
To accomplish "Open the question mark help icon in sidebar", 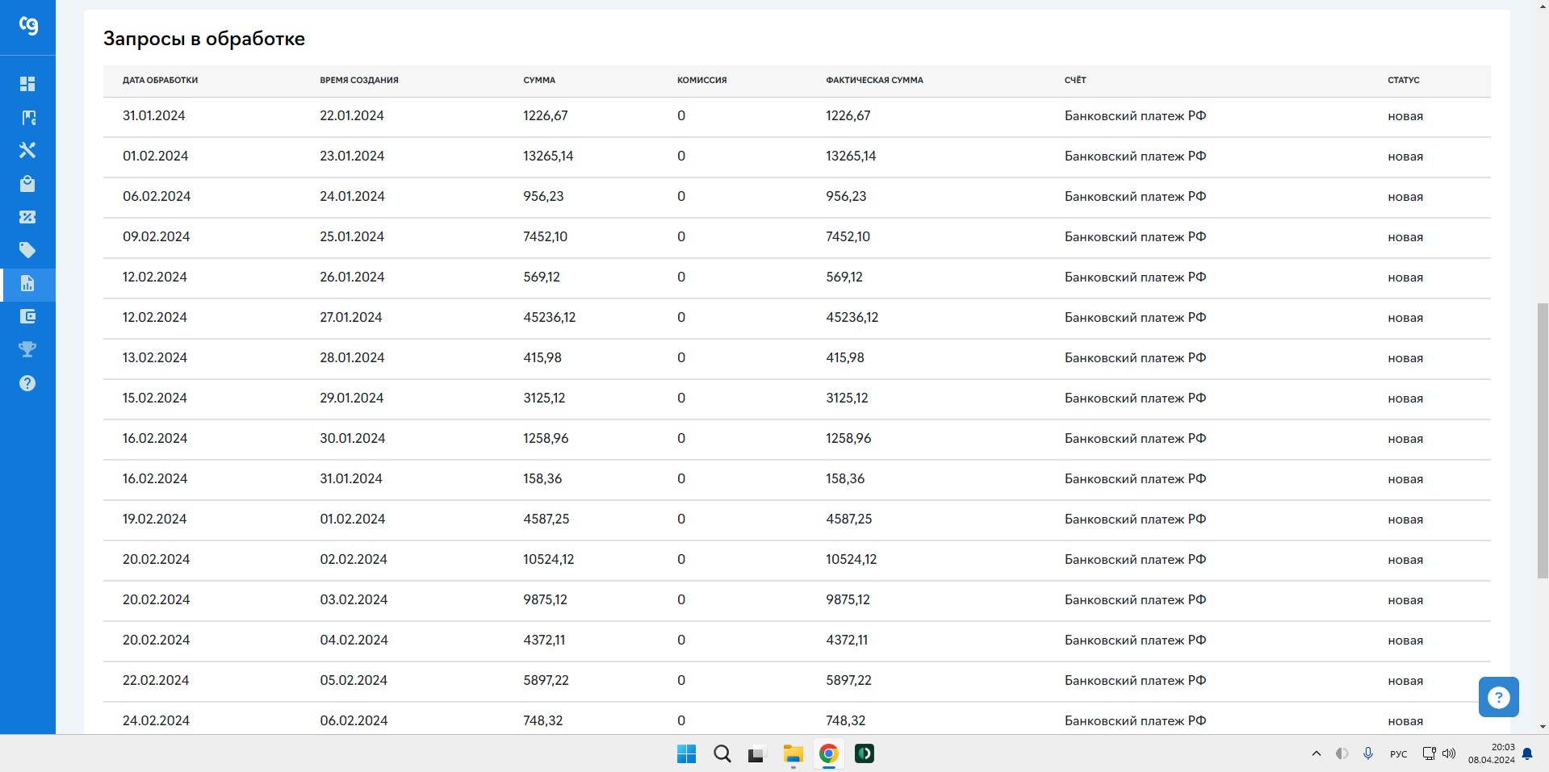I will 27,383.
